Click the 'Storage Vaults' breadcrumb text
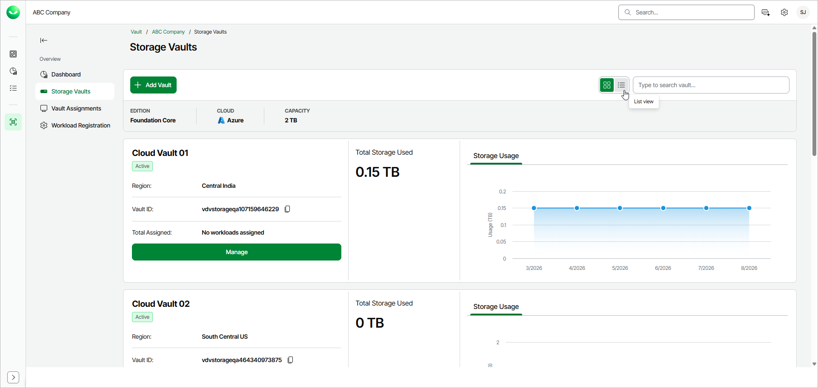Screen dimensions: 818x388 click(x=210, y=32)
